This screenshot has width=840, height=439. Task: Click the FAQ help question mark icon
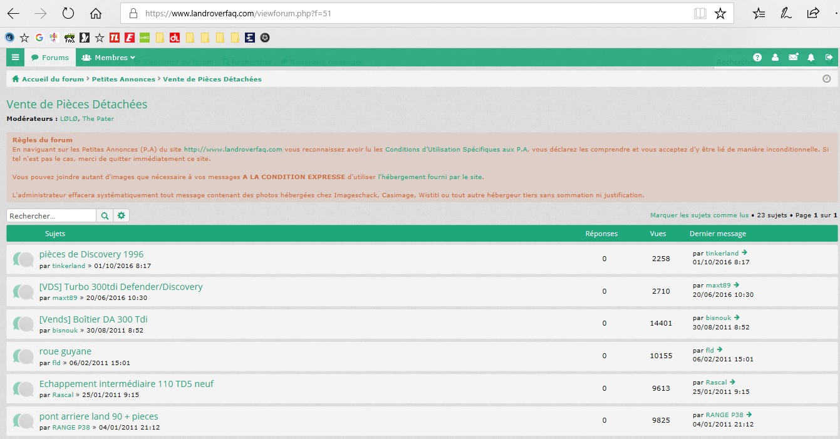(x=757, y=58)
